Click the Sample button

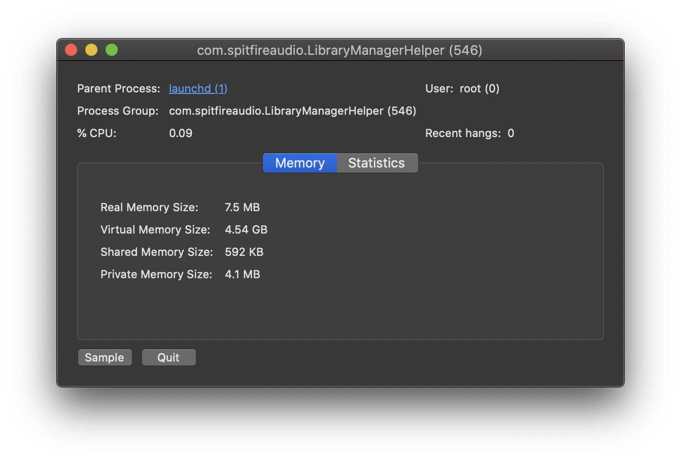pyautogui.click(x=105, y=357)
